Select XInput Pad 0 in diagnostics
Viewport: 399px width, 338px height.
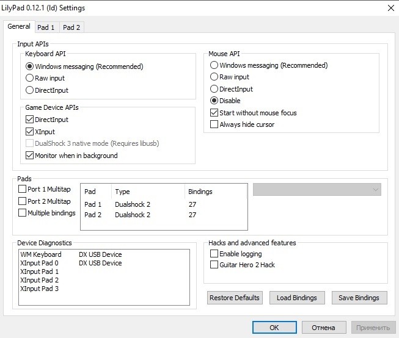pyautogui.click(x=39, y=263)
